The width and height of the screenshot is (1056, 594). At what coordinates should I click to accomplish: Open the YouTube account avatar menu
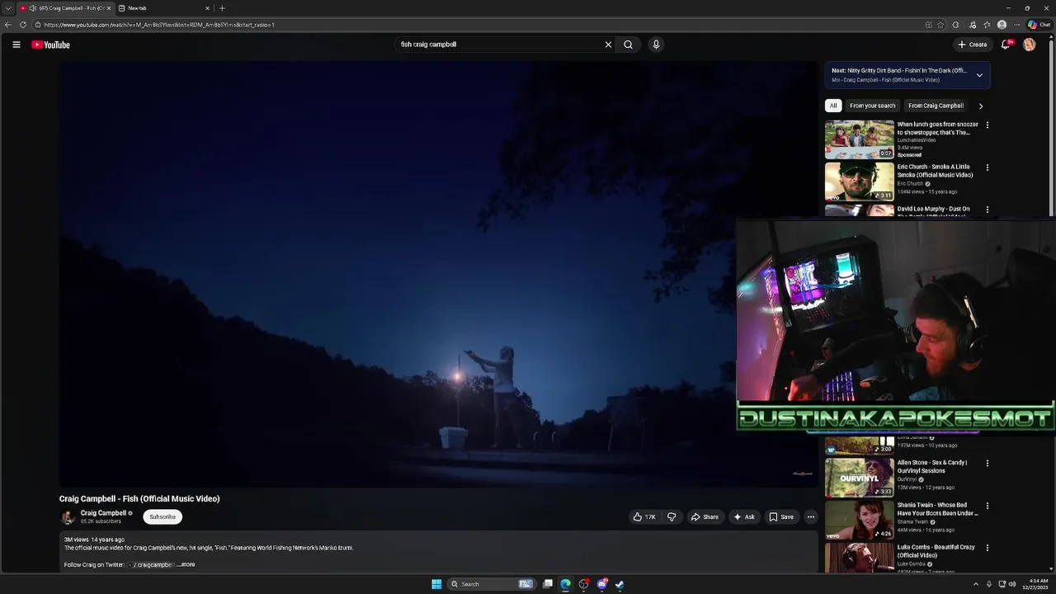point(1029,45)
